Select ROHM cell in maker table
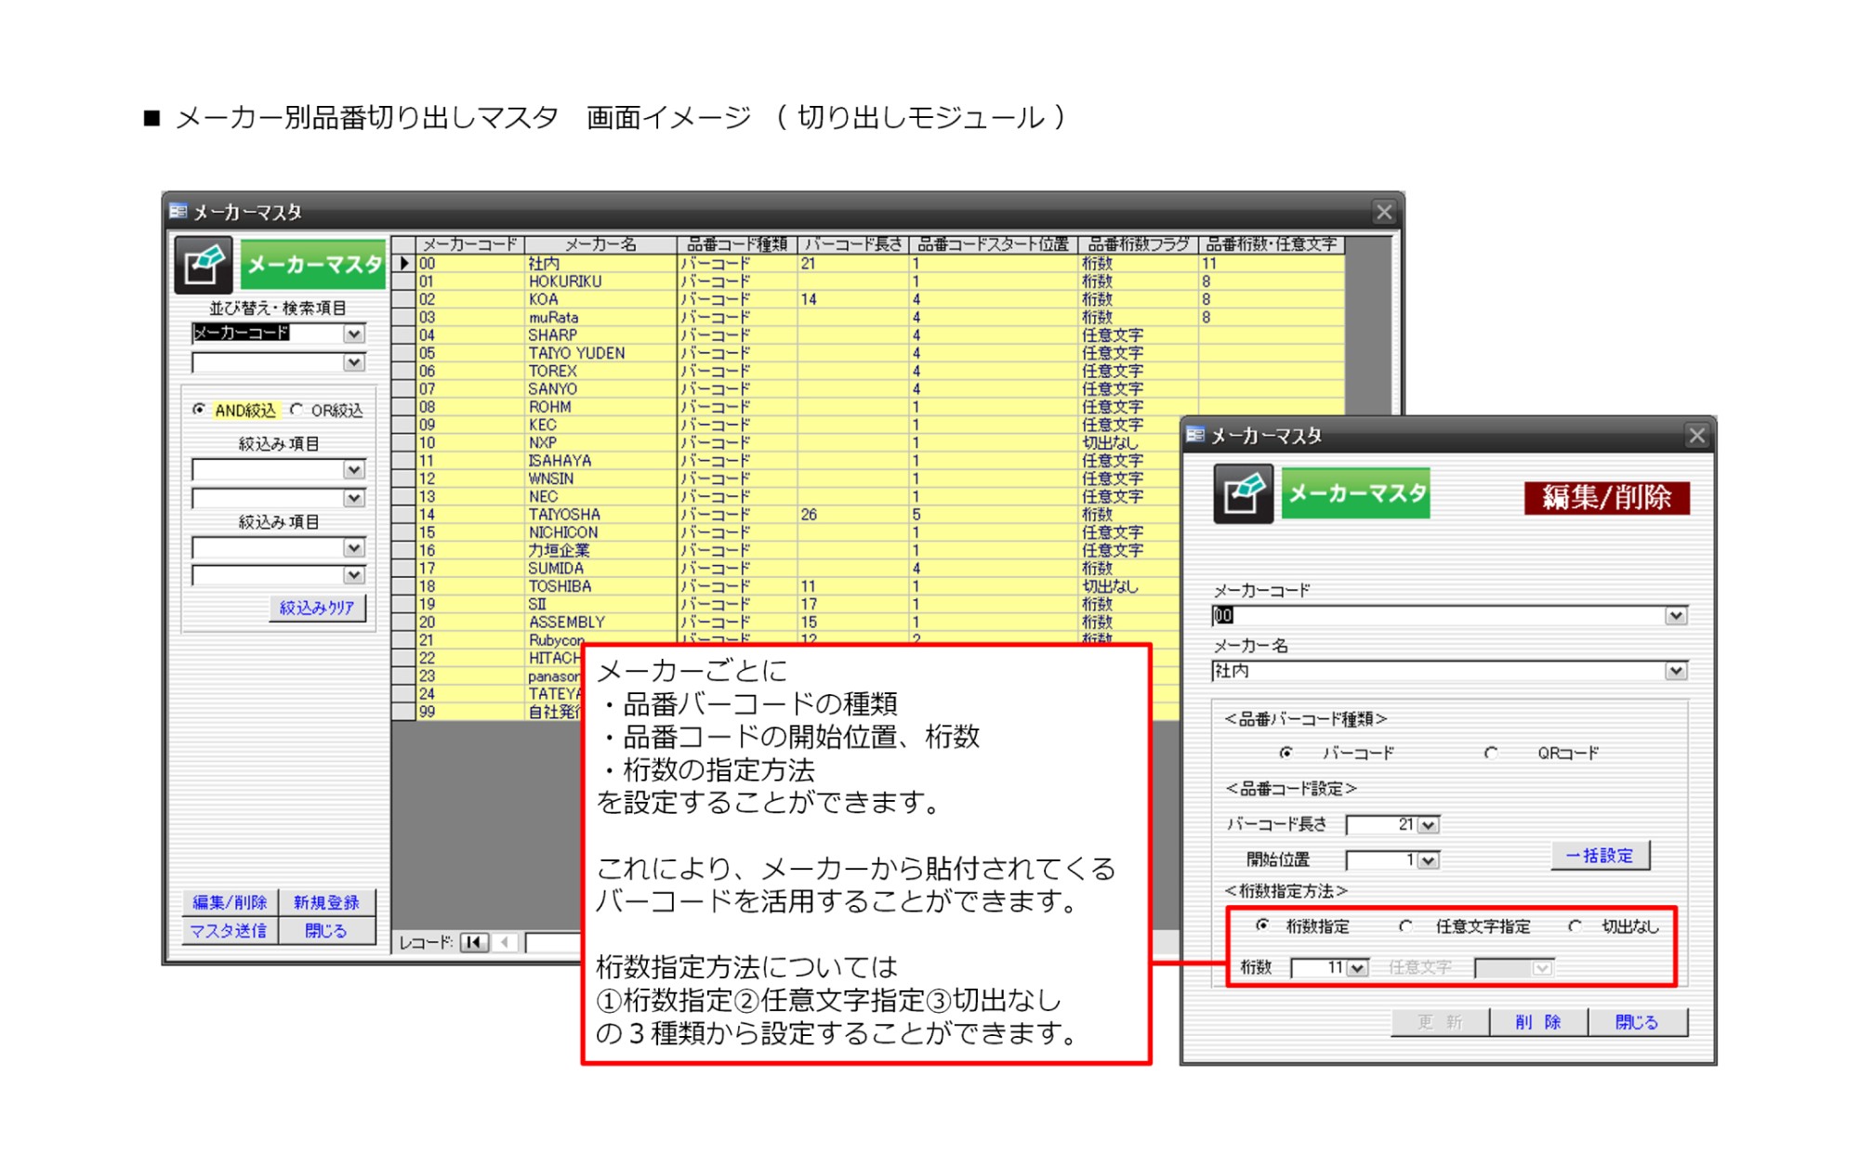This screenshot has height=1154, width=1859. coord(601,407)
